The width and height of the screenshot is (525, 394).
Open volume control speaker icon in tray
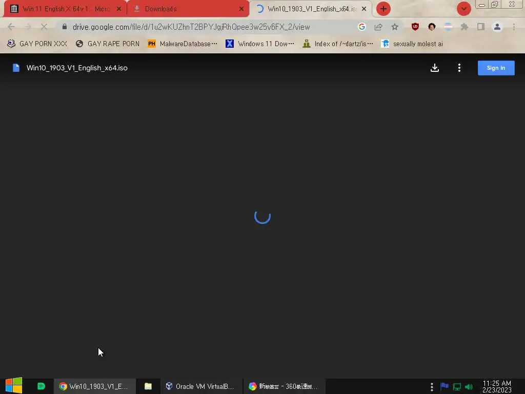tap(469, 387)
